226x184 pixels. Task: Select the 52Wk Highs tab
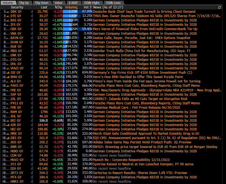click(x=92, y=3)
